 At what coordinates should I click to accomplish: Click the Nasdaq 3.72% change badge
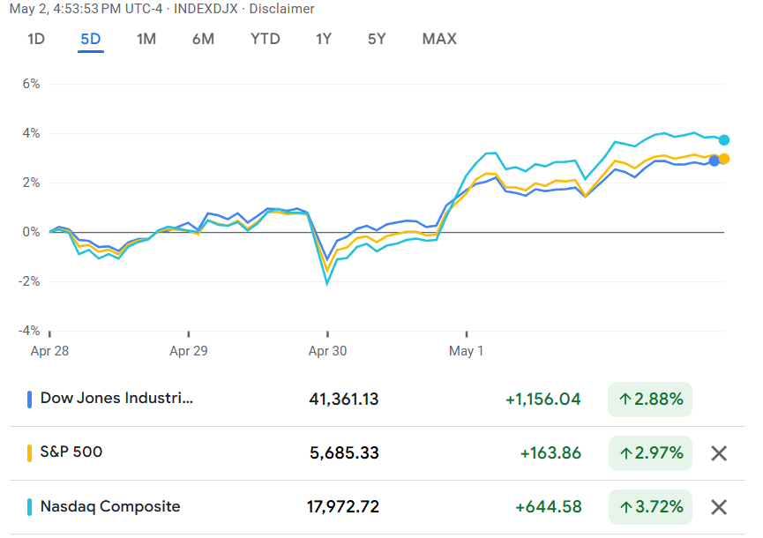coord(650,507)
